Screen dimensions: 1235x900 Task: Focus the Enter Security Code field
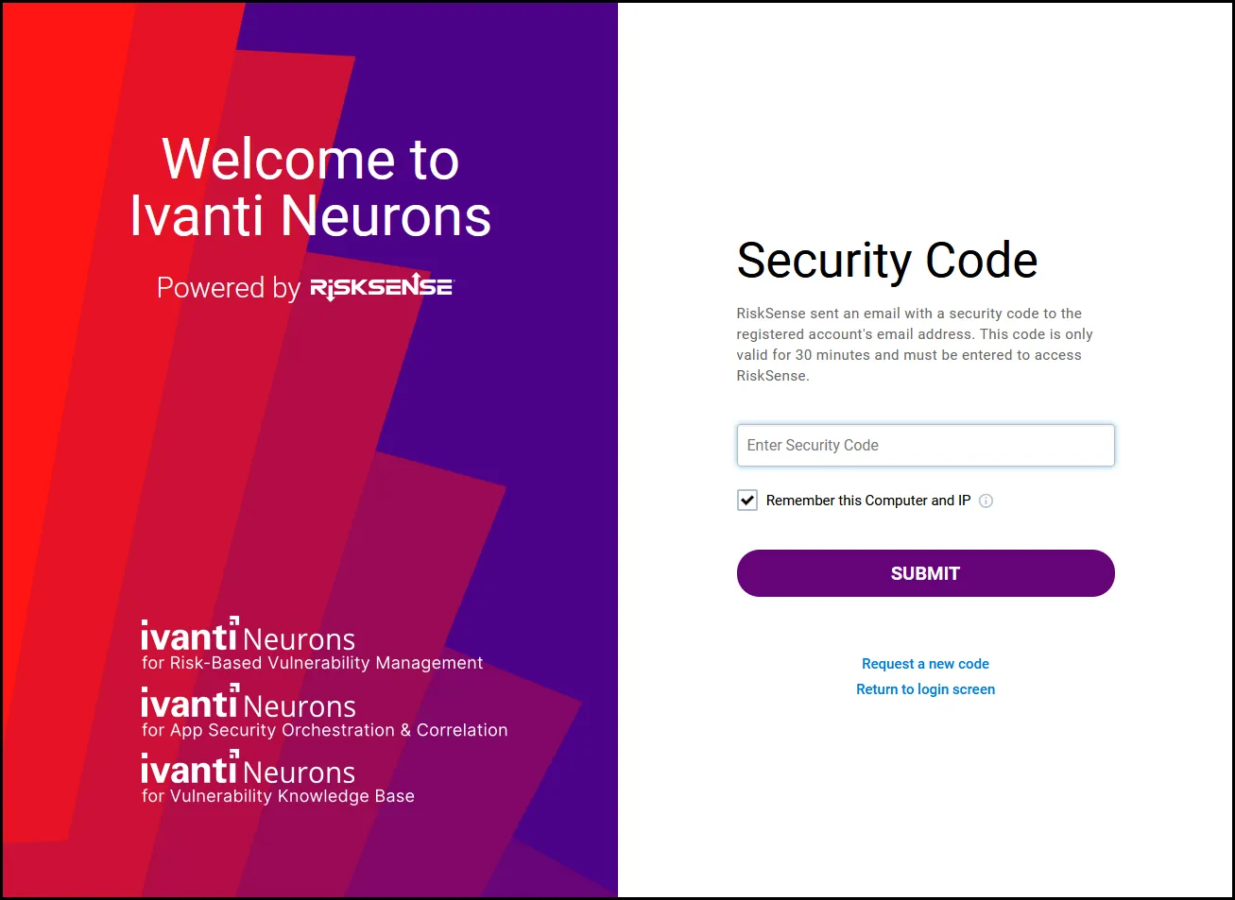coord(926,445)
